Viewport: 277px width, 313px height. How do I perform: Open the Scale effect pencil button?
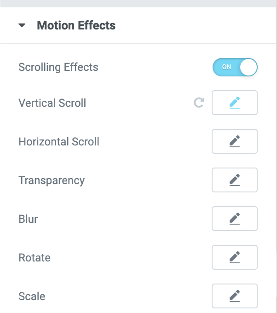(x=235, y=296)
